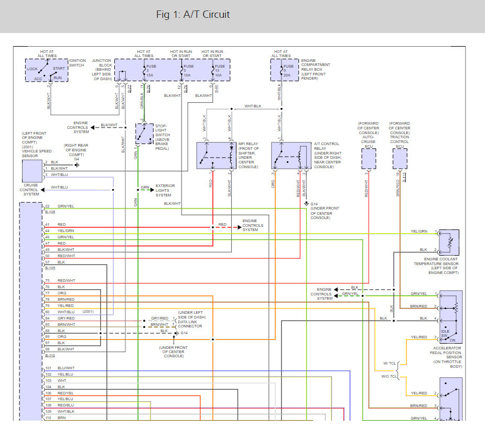485x428 pixels.
Task: Open the B-110 connector reference
Action: click(x=50, y=355)
